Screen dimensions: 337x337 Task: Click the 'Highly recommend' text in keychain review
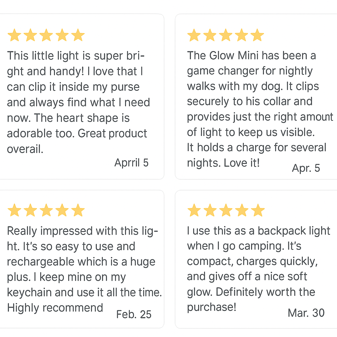pos(55,308)
